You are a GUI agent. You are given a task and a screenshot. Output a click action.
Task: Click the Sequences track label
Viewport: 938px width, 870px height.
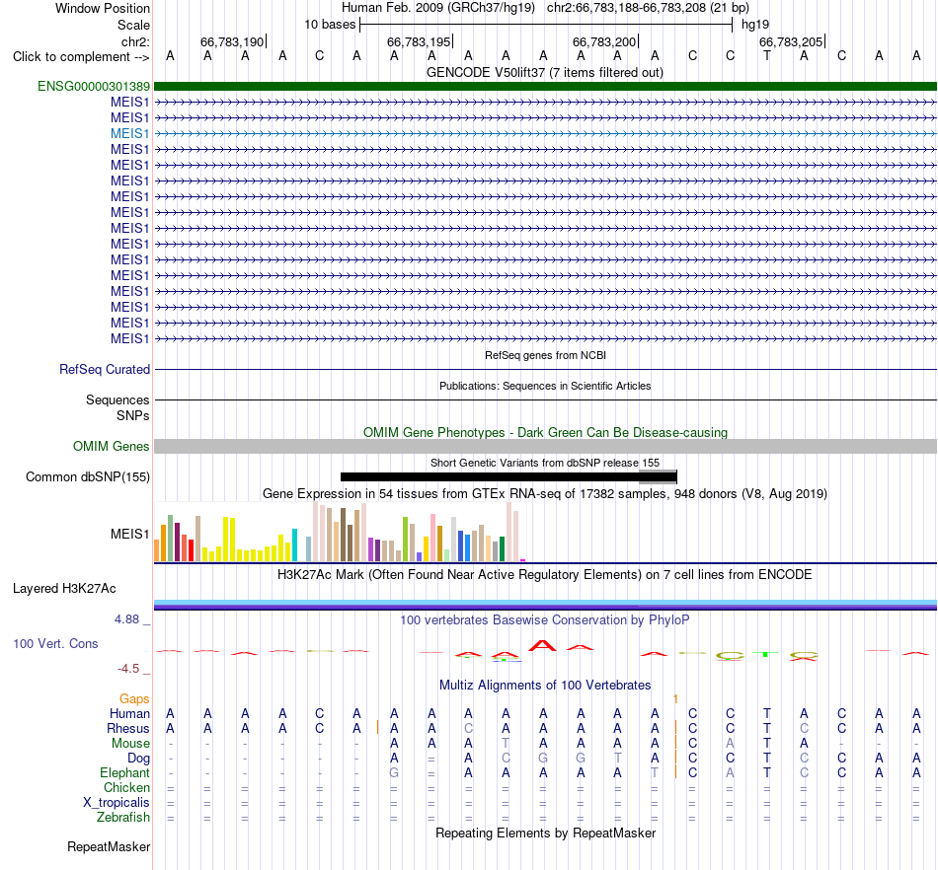click(x=117, y=399)
